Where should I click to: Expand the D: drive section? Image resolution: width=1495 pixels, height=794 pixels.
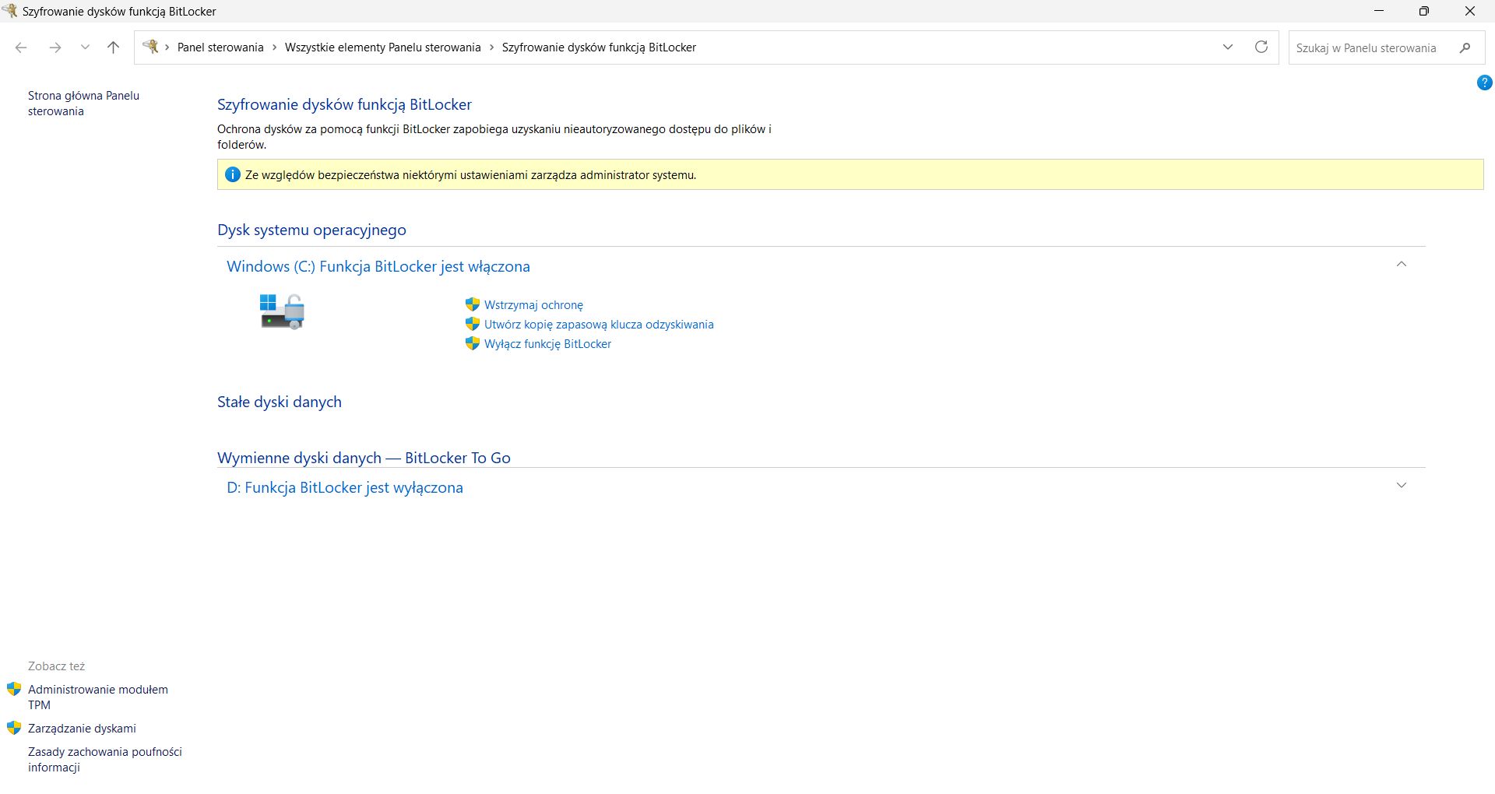coord(1402,486)
